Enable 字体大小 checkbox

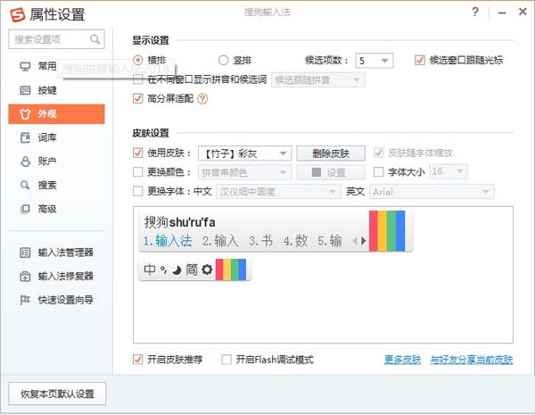point(378,172)
